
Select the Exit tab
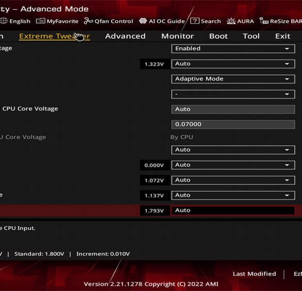[282, 36]
